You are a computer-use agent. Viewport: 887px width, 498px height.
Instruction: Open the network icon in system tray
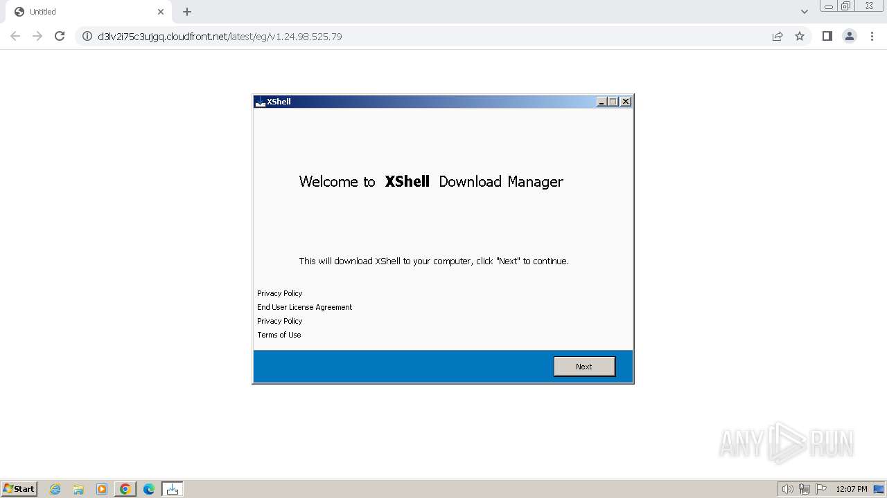coord(805,489)
